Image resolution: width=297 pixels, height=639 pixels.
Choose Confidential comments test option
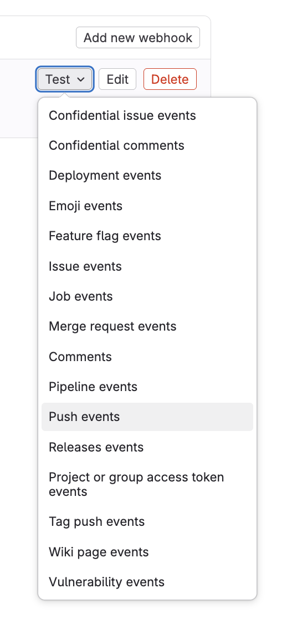147,145
